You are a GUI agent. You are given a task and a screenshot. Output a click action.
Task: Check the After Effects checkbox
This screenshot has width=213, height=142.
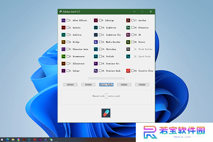pos(68,20)
